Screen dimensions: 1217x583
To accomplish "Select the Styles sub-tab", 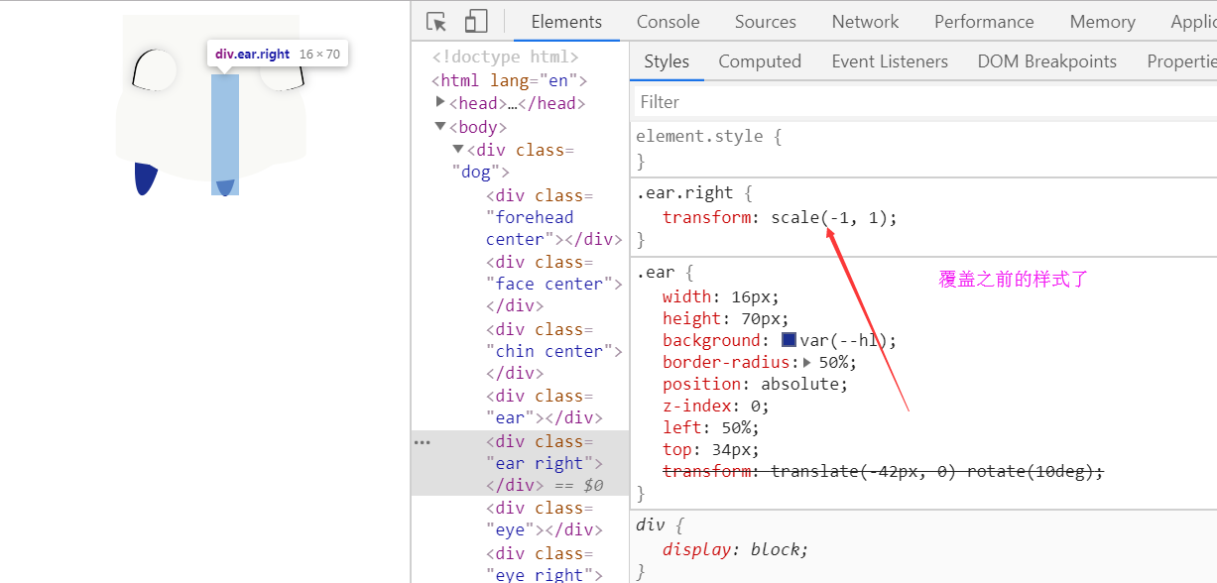I will pos(667,61).
